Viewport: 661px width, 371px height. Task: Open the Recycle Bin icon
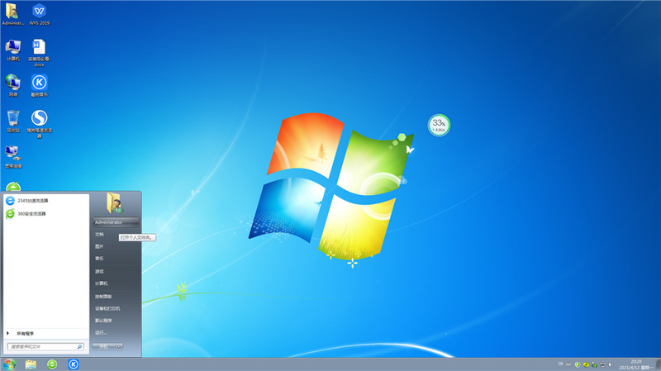(x=13, y=118)
